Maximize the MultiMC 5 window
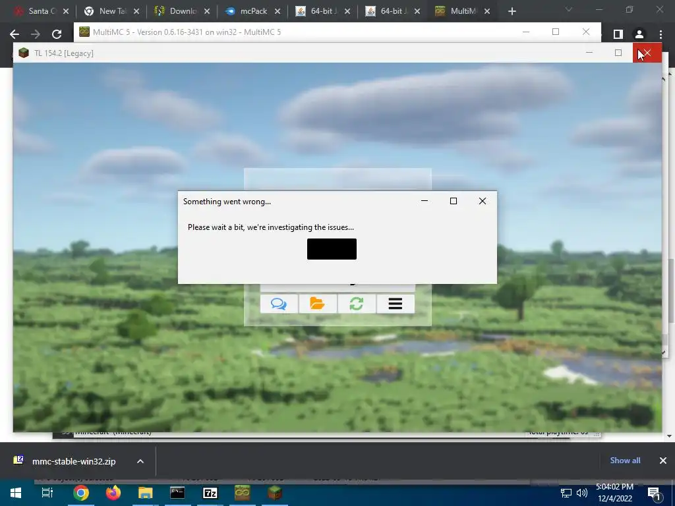Viewport: 675px width, 506px height. pyautogui.click(x=556, y=32)
